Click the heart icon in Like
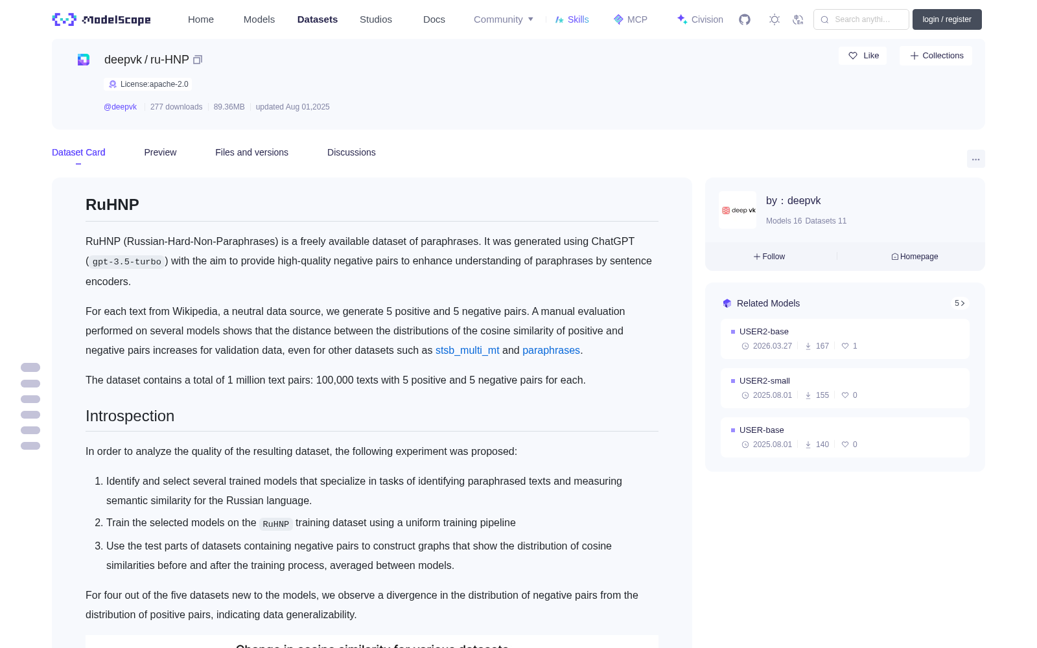 click(x=853, y=56)
